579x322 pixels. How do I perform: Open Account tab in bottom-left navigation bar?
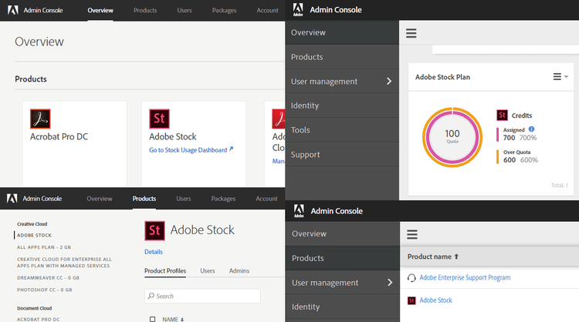[266, 199]
